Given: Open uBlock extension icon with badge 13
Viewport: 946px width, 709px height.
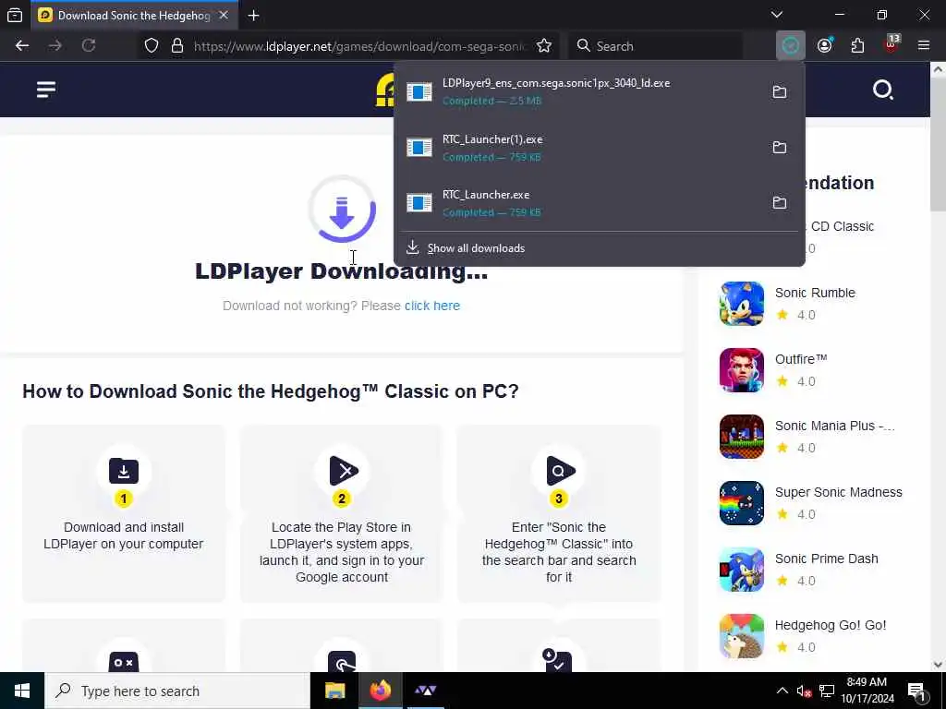Looking at the screenshot, I should click(x=891, y=44).
